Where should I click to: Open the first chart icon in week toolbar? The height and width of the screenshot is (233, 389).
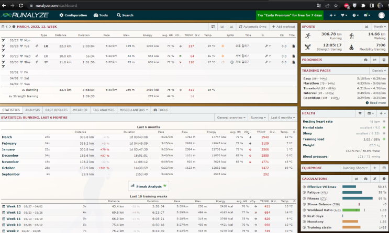coord(222,27)
